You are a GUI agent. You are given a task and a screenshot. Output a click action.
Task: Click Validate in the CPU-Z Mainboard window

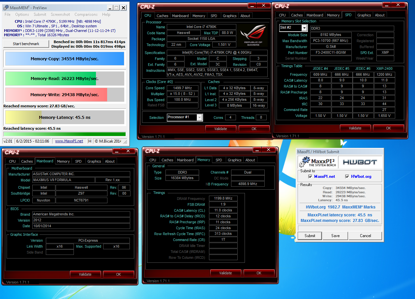(85, 274)
